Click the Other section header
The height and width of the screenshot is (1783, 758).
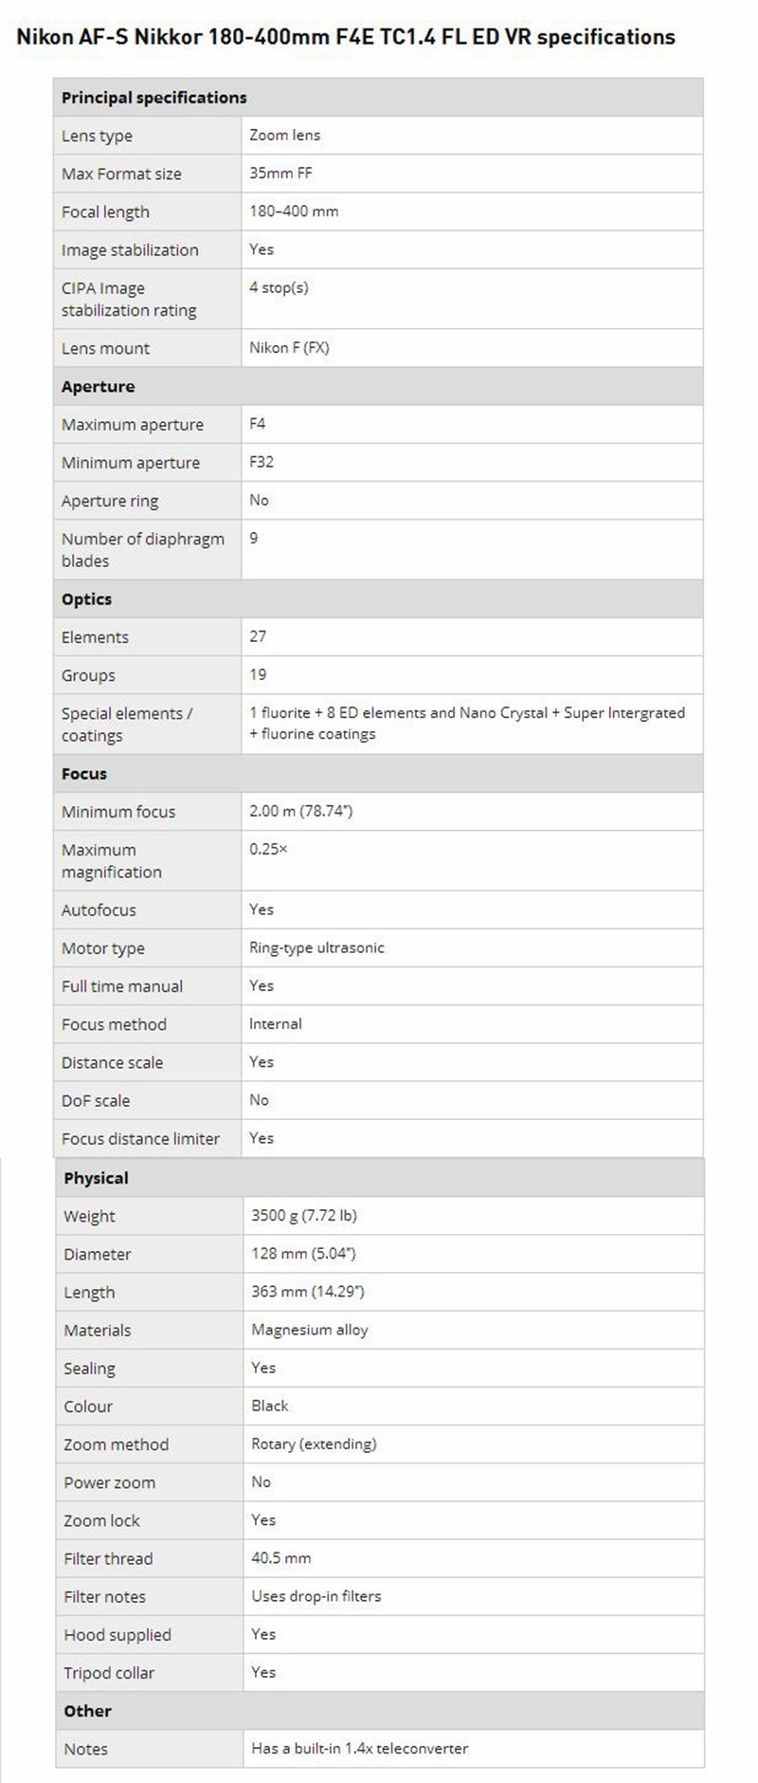87,1710
